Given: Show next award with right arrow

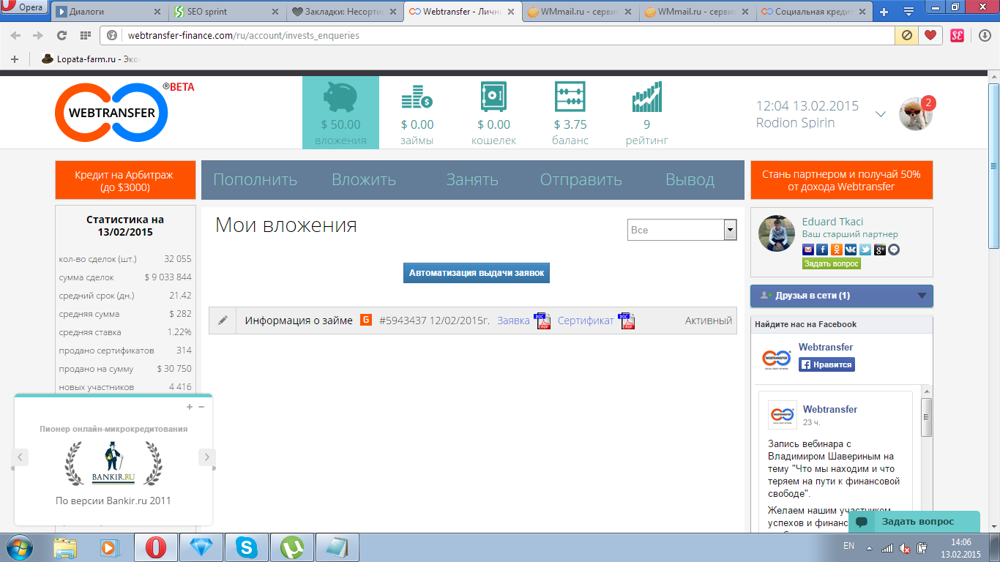Looking at the screenshot, I should (x=206, y=457).
